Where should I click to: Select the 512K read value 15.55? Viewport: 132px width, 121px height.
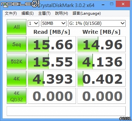click(52, 61)
